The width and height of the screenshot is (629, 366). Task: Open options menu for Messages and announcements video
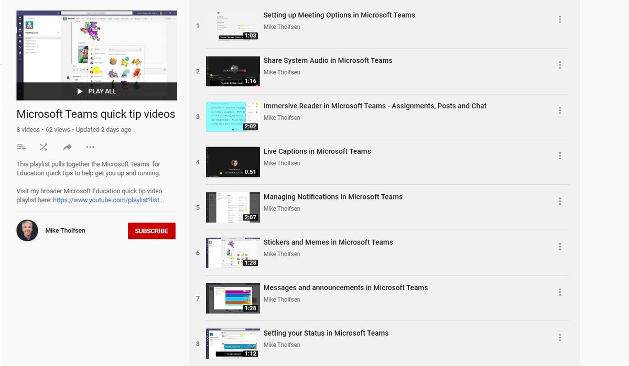(560, 292)
